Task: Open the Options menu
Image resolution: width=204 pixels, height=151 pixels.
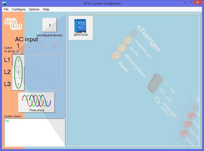Action: coord(34,9)
